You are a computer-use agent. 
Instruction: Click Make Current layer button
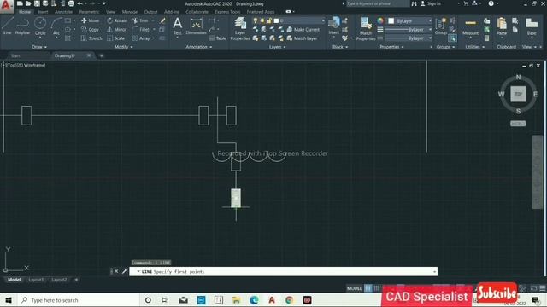303,30
